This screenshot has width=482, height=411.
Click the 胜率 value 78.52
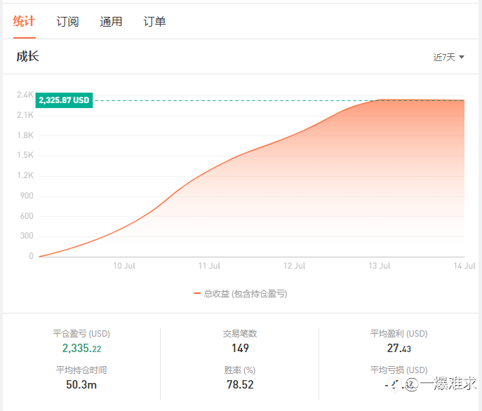[x=240, y=384]
